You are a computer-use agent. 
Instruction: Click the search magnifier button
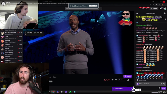click(100, 9)
